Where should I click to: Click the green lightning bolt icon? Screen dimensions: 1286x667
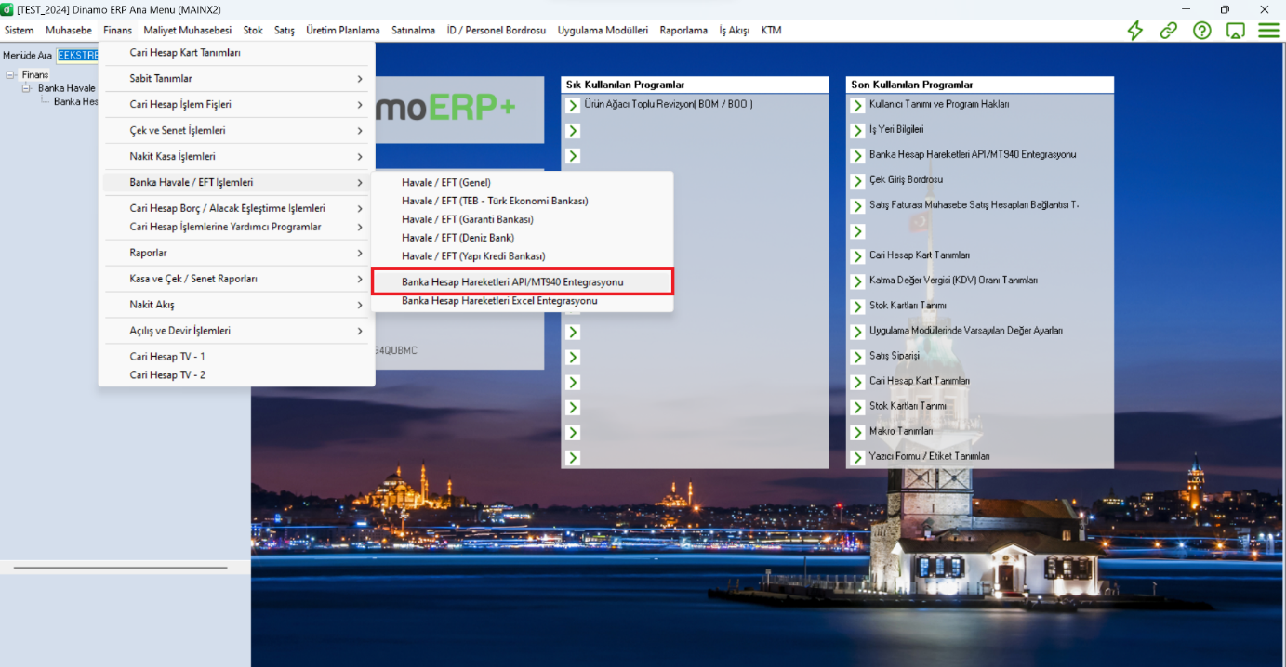click(x=1134, y=30)
